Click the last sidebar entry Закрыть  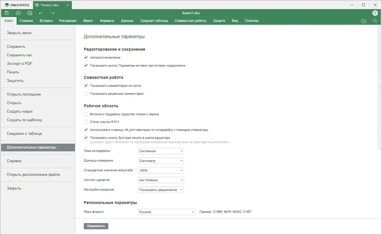point(38,188)
